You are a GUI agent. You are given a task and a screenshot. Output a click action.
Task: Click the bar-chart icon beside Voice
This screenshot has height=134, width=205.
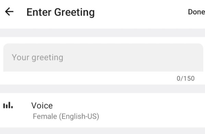(8, 105)
